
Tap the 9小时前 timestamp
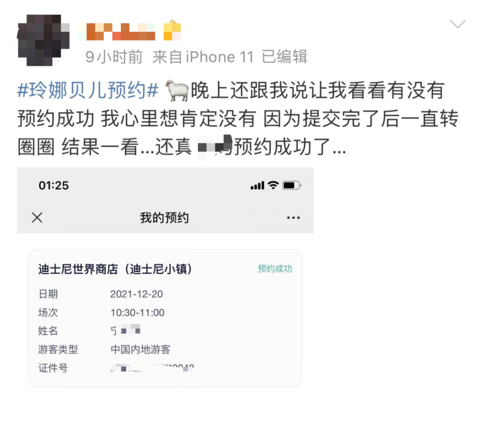click(114, 57)
